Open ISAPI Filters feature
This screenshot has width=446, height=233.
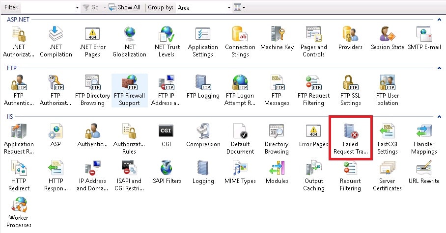167,172
